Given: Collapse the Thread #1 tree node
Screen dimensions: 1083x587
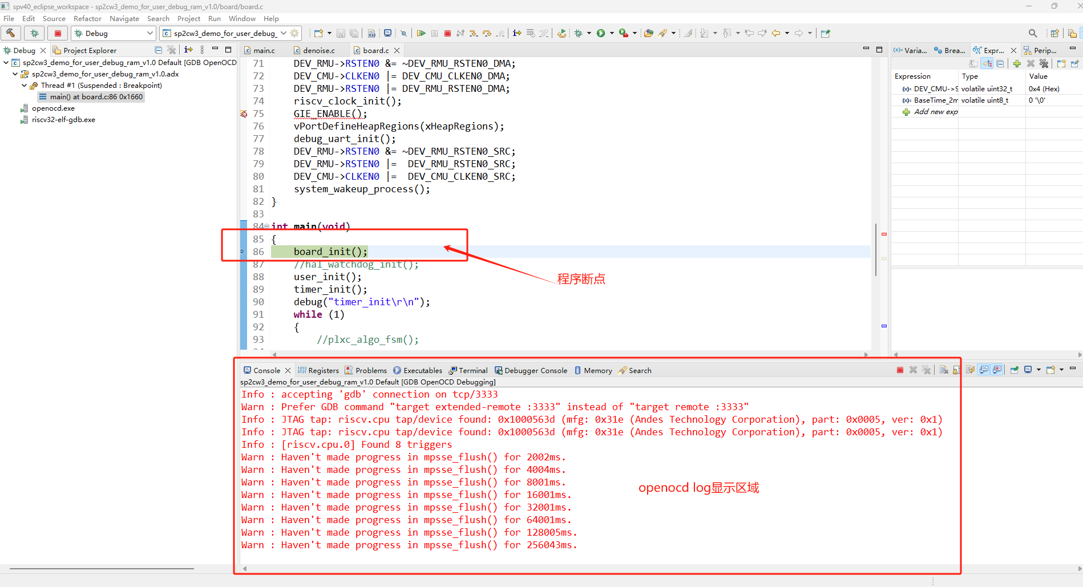Looking at the screenshot, I should pyautogui.click(x=24, y=86).
